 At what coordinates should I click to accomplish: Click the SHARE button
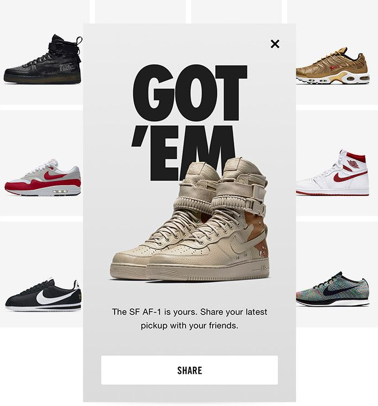tap(190, 370)
